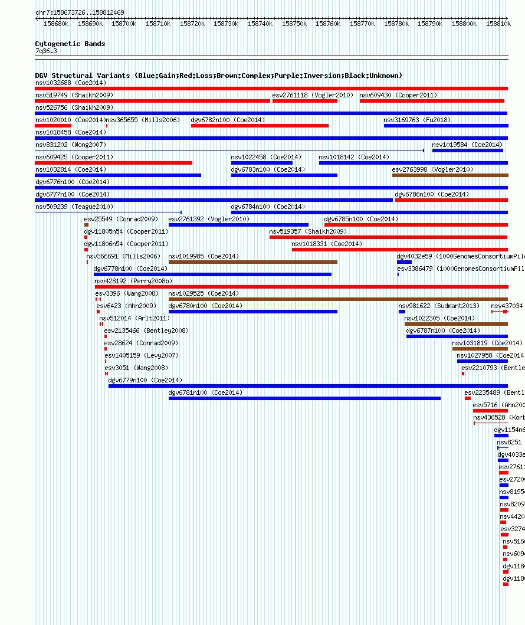This screenshot has width=525, height=625.
Task: Click the 158720k ruler position
Action: click(192, 24)
